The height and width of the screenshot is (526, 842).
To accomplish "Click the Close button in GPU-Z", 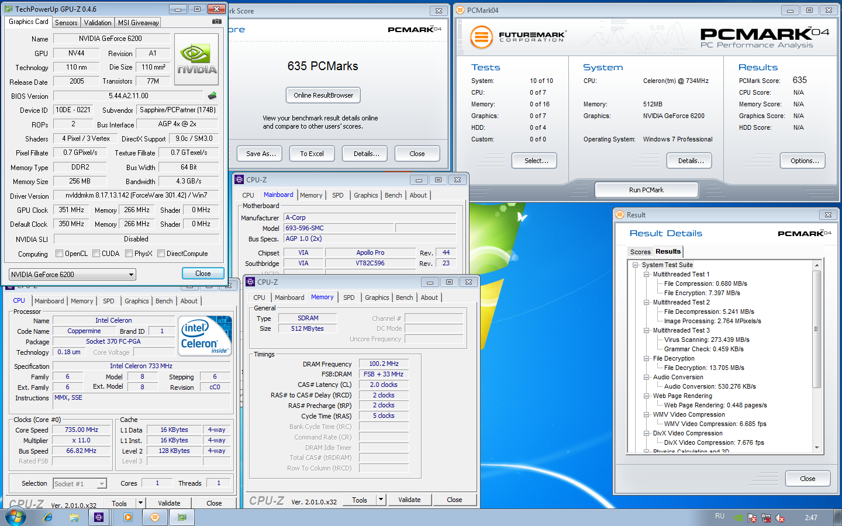I will point(203,274).
